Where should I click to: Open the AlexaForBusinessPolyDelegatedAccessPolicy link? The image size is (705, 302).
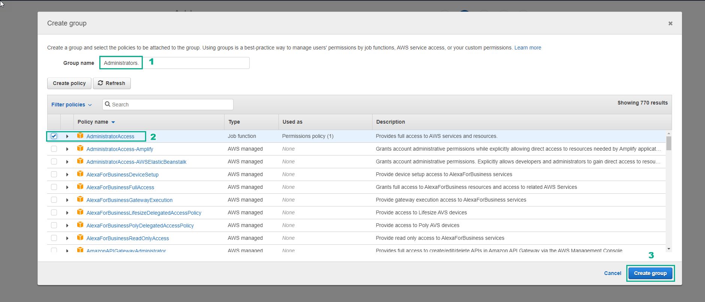[x=140, y=226]
